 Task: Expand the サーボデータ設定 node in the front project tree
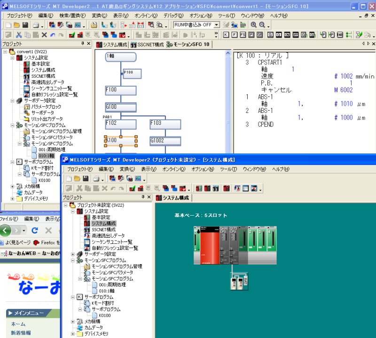[x=73, y=254]
